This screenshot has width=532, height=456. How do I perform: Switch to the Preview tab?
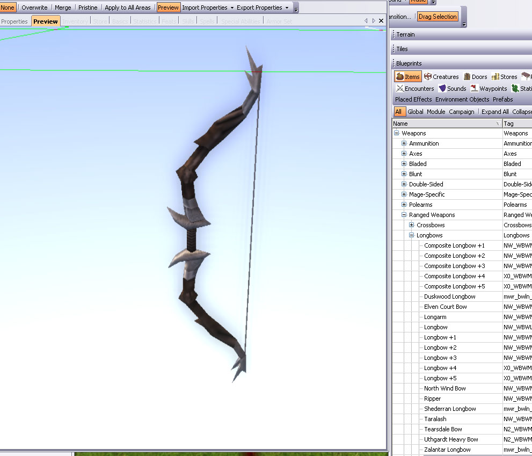46,21
